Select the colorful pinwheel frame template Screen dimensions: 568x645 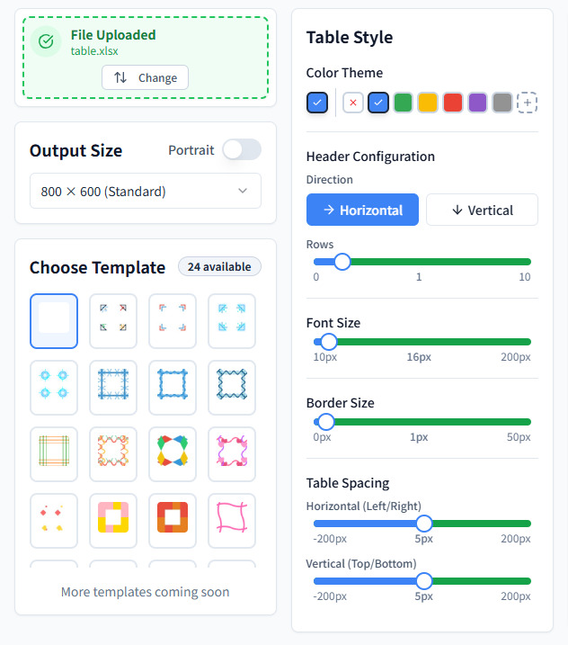coord(173,454)
